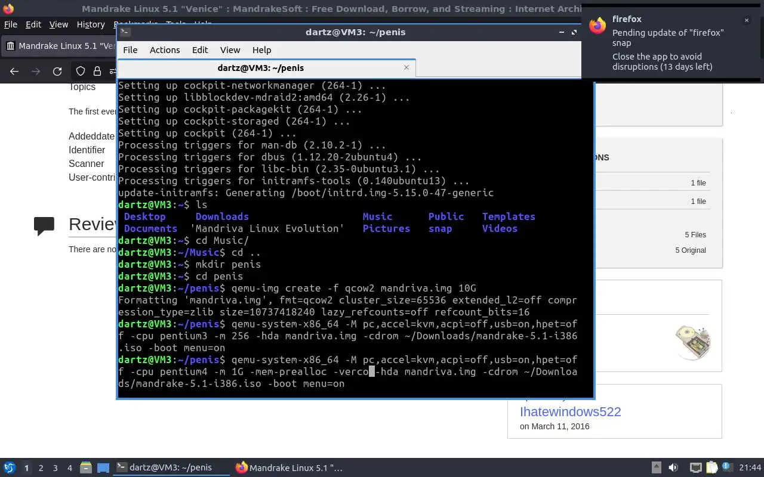Open the file manager from taskbar
The width and height of the screenshot is (764, 477).
tap(85, 468)
